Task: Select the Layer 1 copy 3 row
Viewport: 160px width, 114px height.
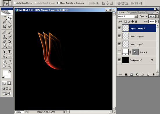Action: tap(137, 44)
